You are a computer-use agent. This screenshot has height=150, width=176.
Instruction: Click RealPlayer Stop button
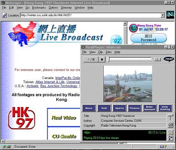(102, 59)
